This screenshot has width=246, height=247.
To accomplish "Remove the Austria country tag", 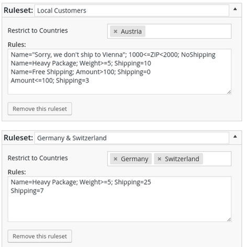I will point(115,31).
